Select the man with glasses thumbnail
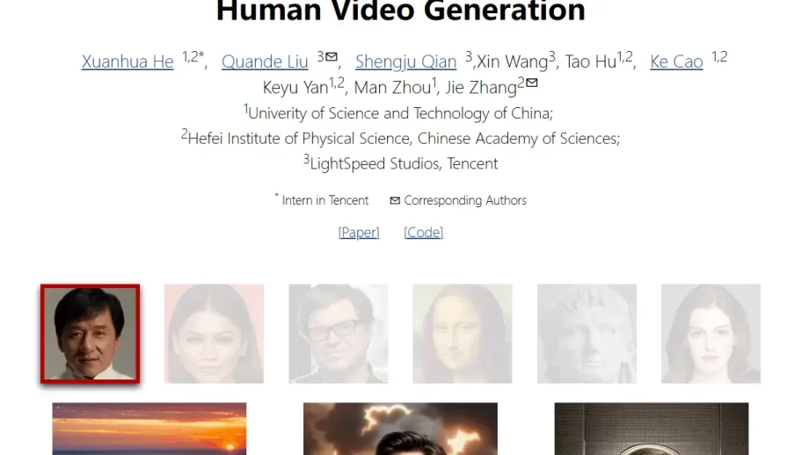 (x=339, y=334)
